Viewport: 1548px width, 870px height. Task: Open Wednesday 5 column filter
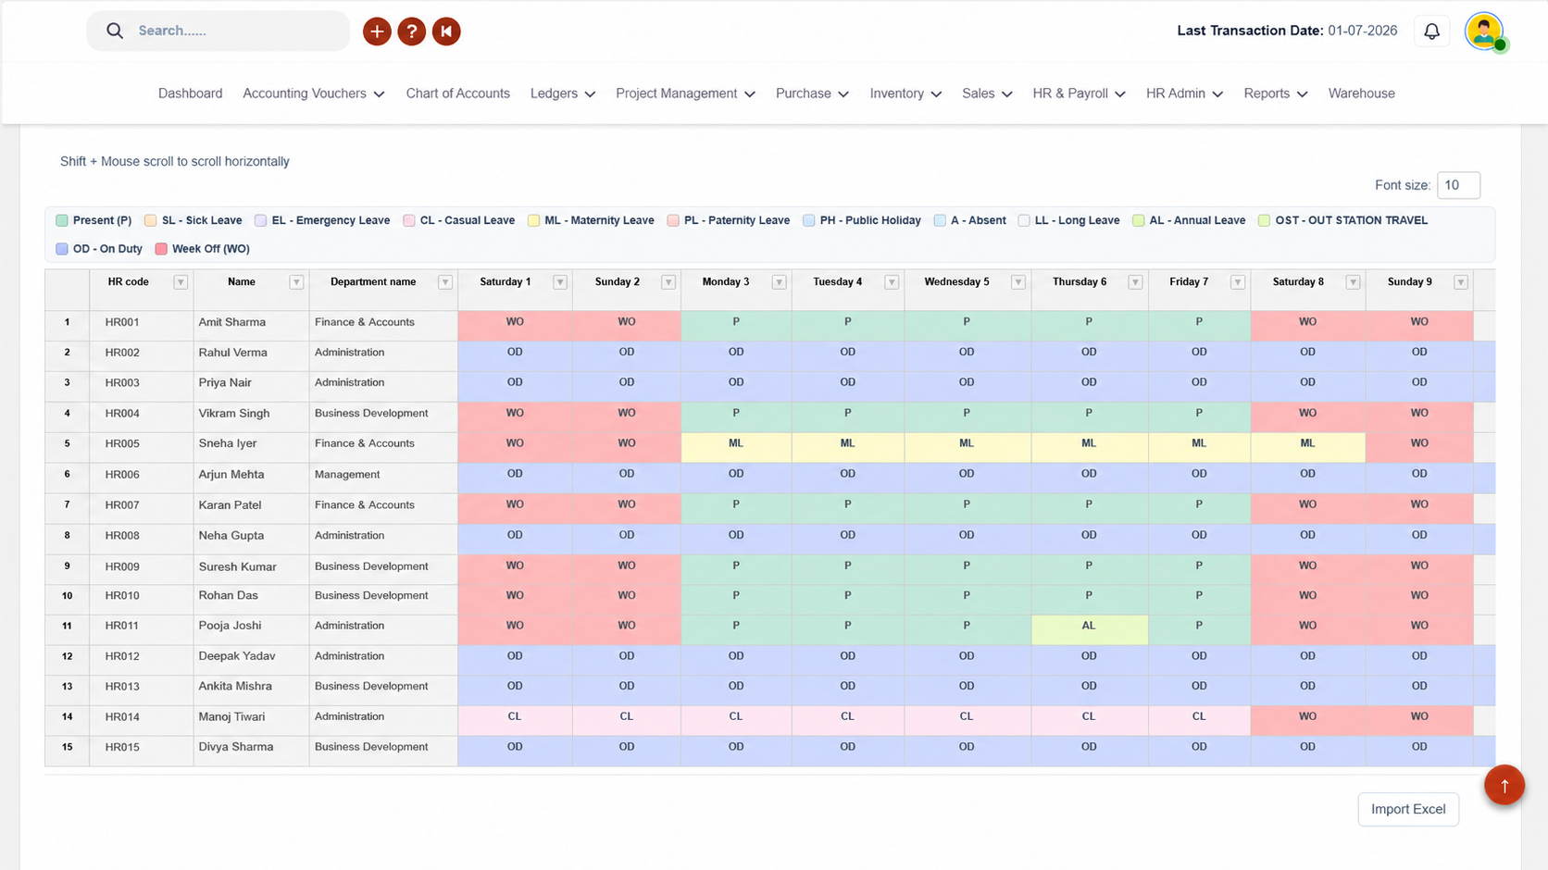[1018, 282]
